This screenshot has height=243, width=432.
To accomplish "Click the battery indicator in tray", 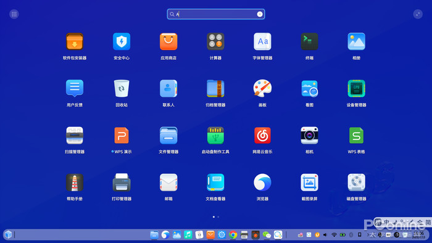I will 343,235.
